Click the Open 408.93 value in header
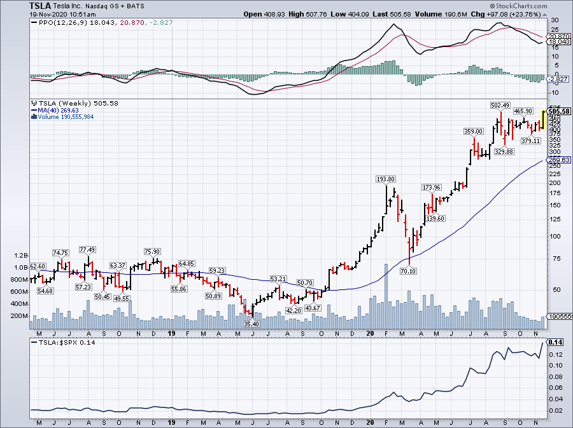The height and width of the screenshot is (428, 573). click(264, 14)
